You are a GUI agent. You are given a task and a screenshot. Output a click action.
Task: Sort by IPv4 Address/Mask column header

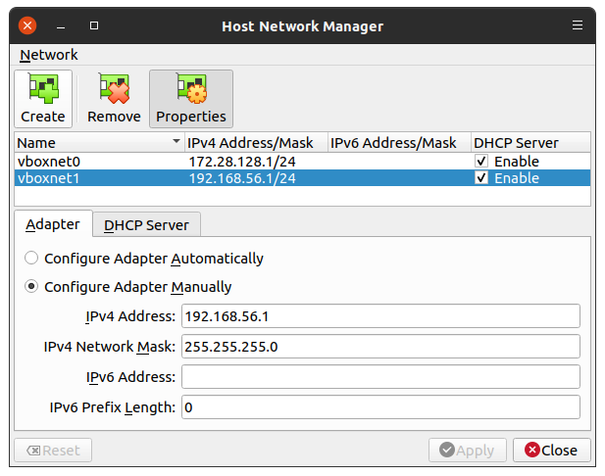255,143
